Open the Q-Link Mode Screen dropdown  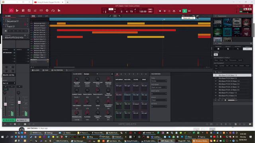[x=91, y=74]
